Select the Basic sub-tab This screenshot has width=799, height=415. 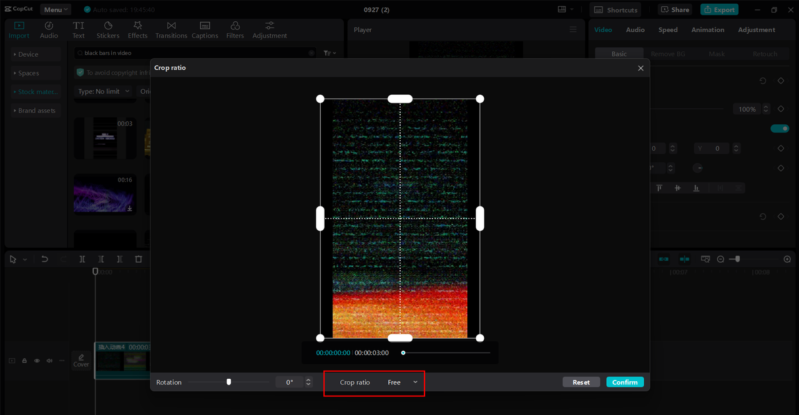[x=619, y=54]
